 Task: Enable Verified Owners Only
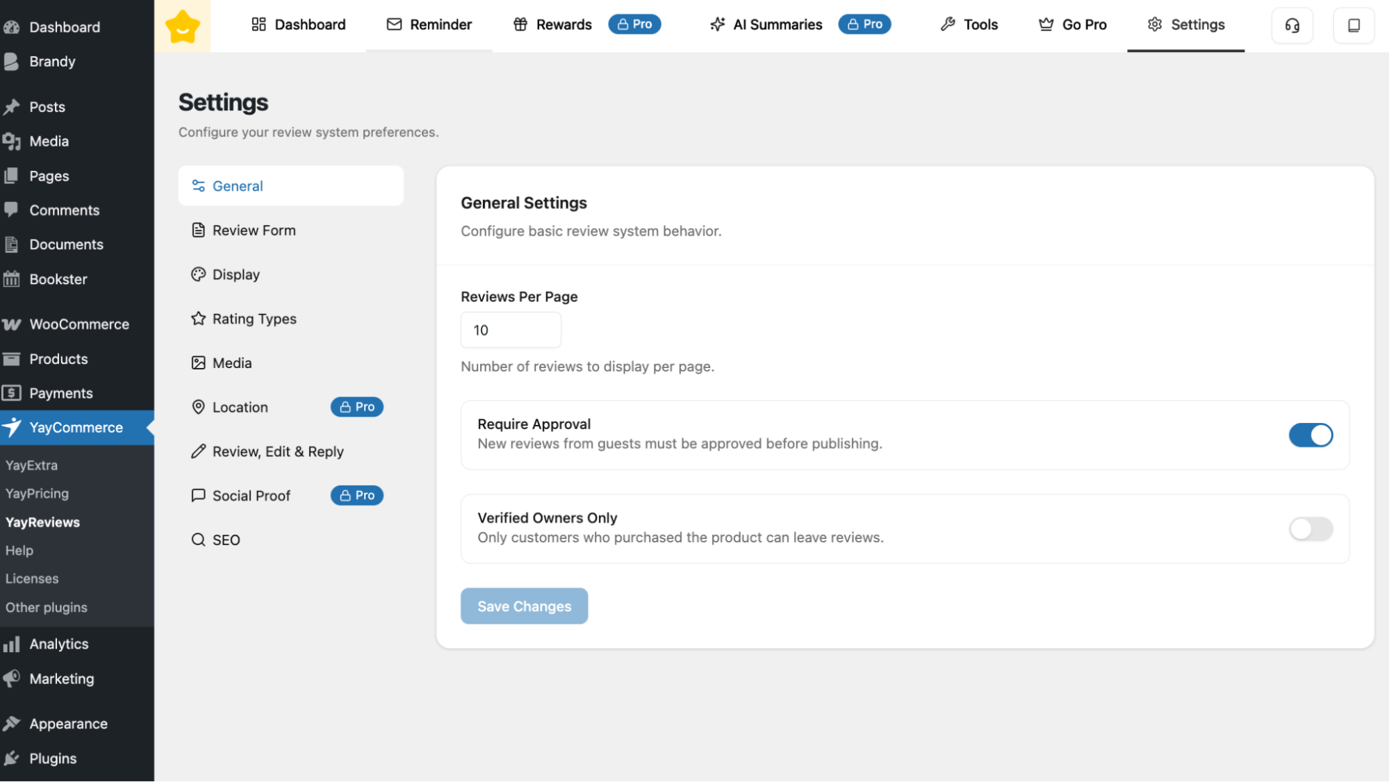coord(1310,529)
